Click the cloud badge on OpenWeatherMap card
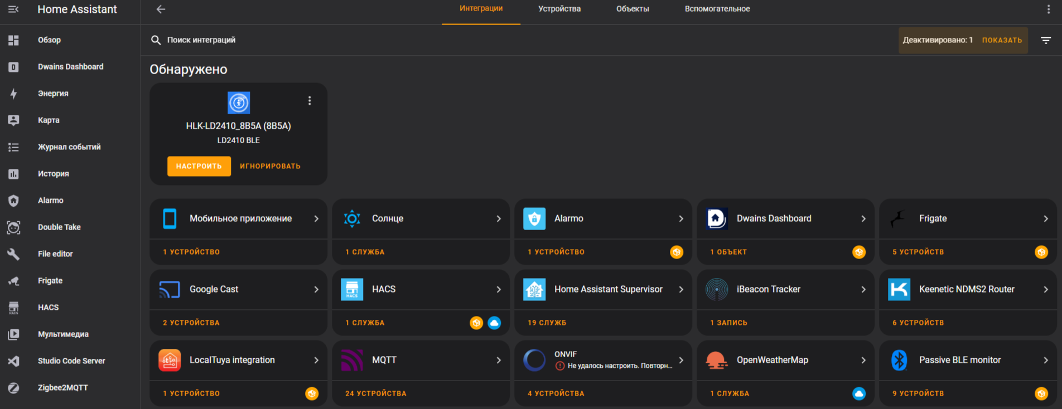 (x=859, y=393)
